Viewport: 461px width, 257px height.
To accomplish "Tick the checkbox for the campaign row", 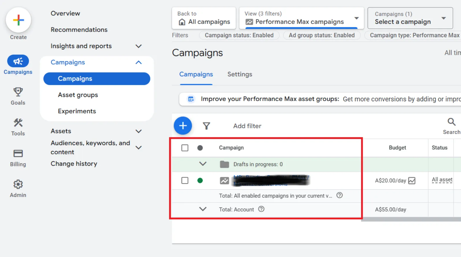I will tap(185, 180).
